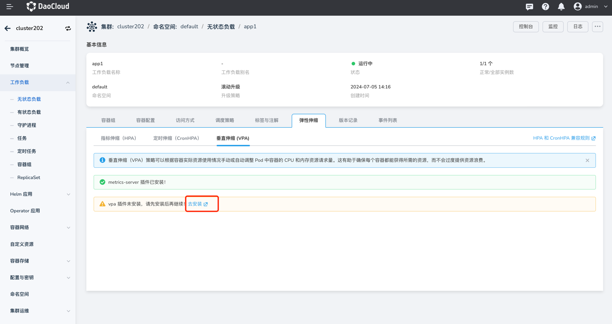Switch to the 指标伸缩 (HPA) tab
Image resolution: width=612 pixels, height=324 pixels.
coord(118,138)
